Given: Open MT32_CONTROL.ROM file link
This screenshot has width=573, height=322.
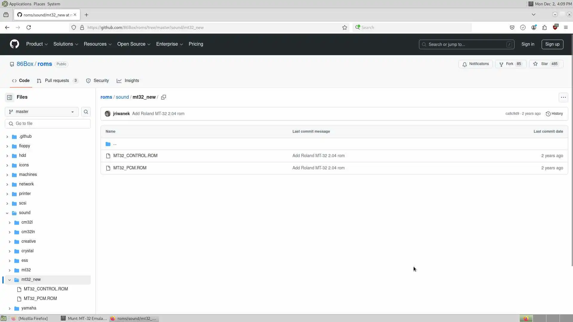Looking at the screenshot, I should [135, 156].
